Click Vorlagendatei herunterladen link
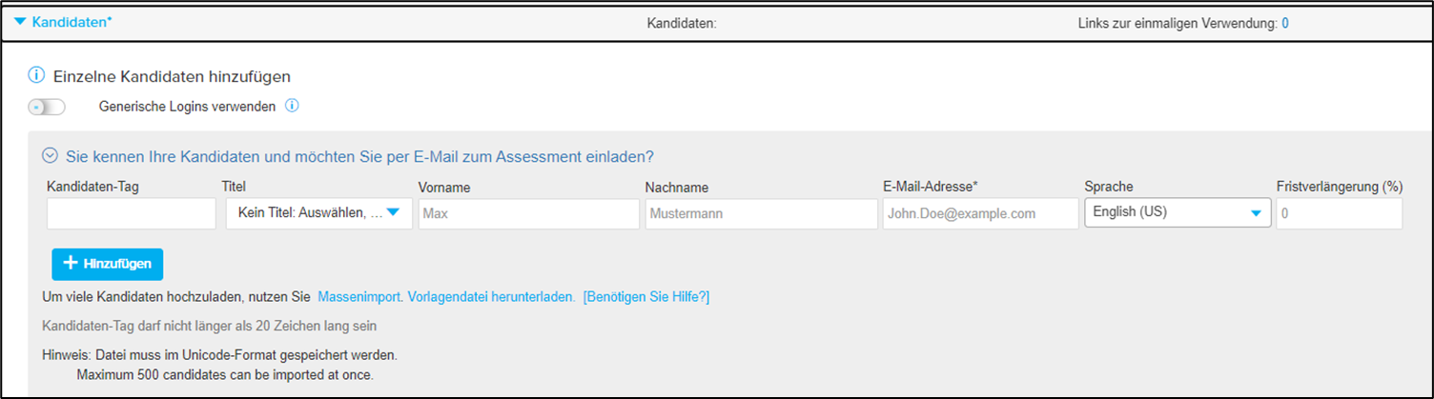The height and width of the screenshot is (399, 1434). 491,297
